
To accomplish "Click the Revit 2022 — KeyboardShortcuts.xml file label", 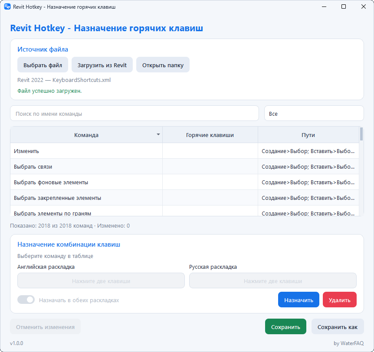I will [x=64, y=80].
